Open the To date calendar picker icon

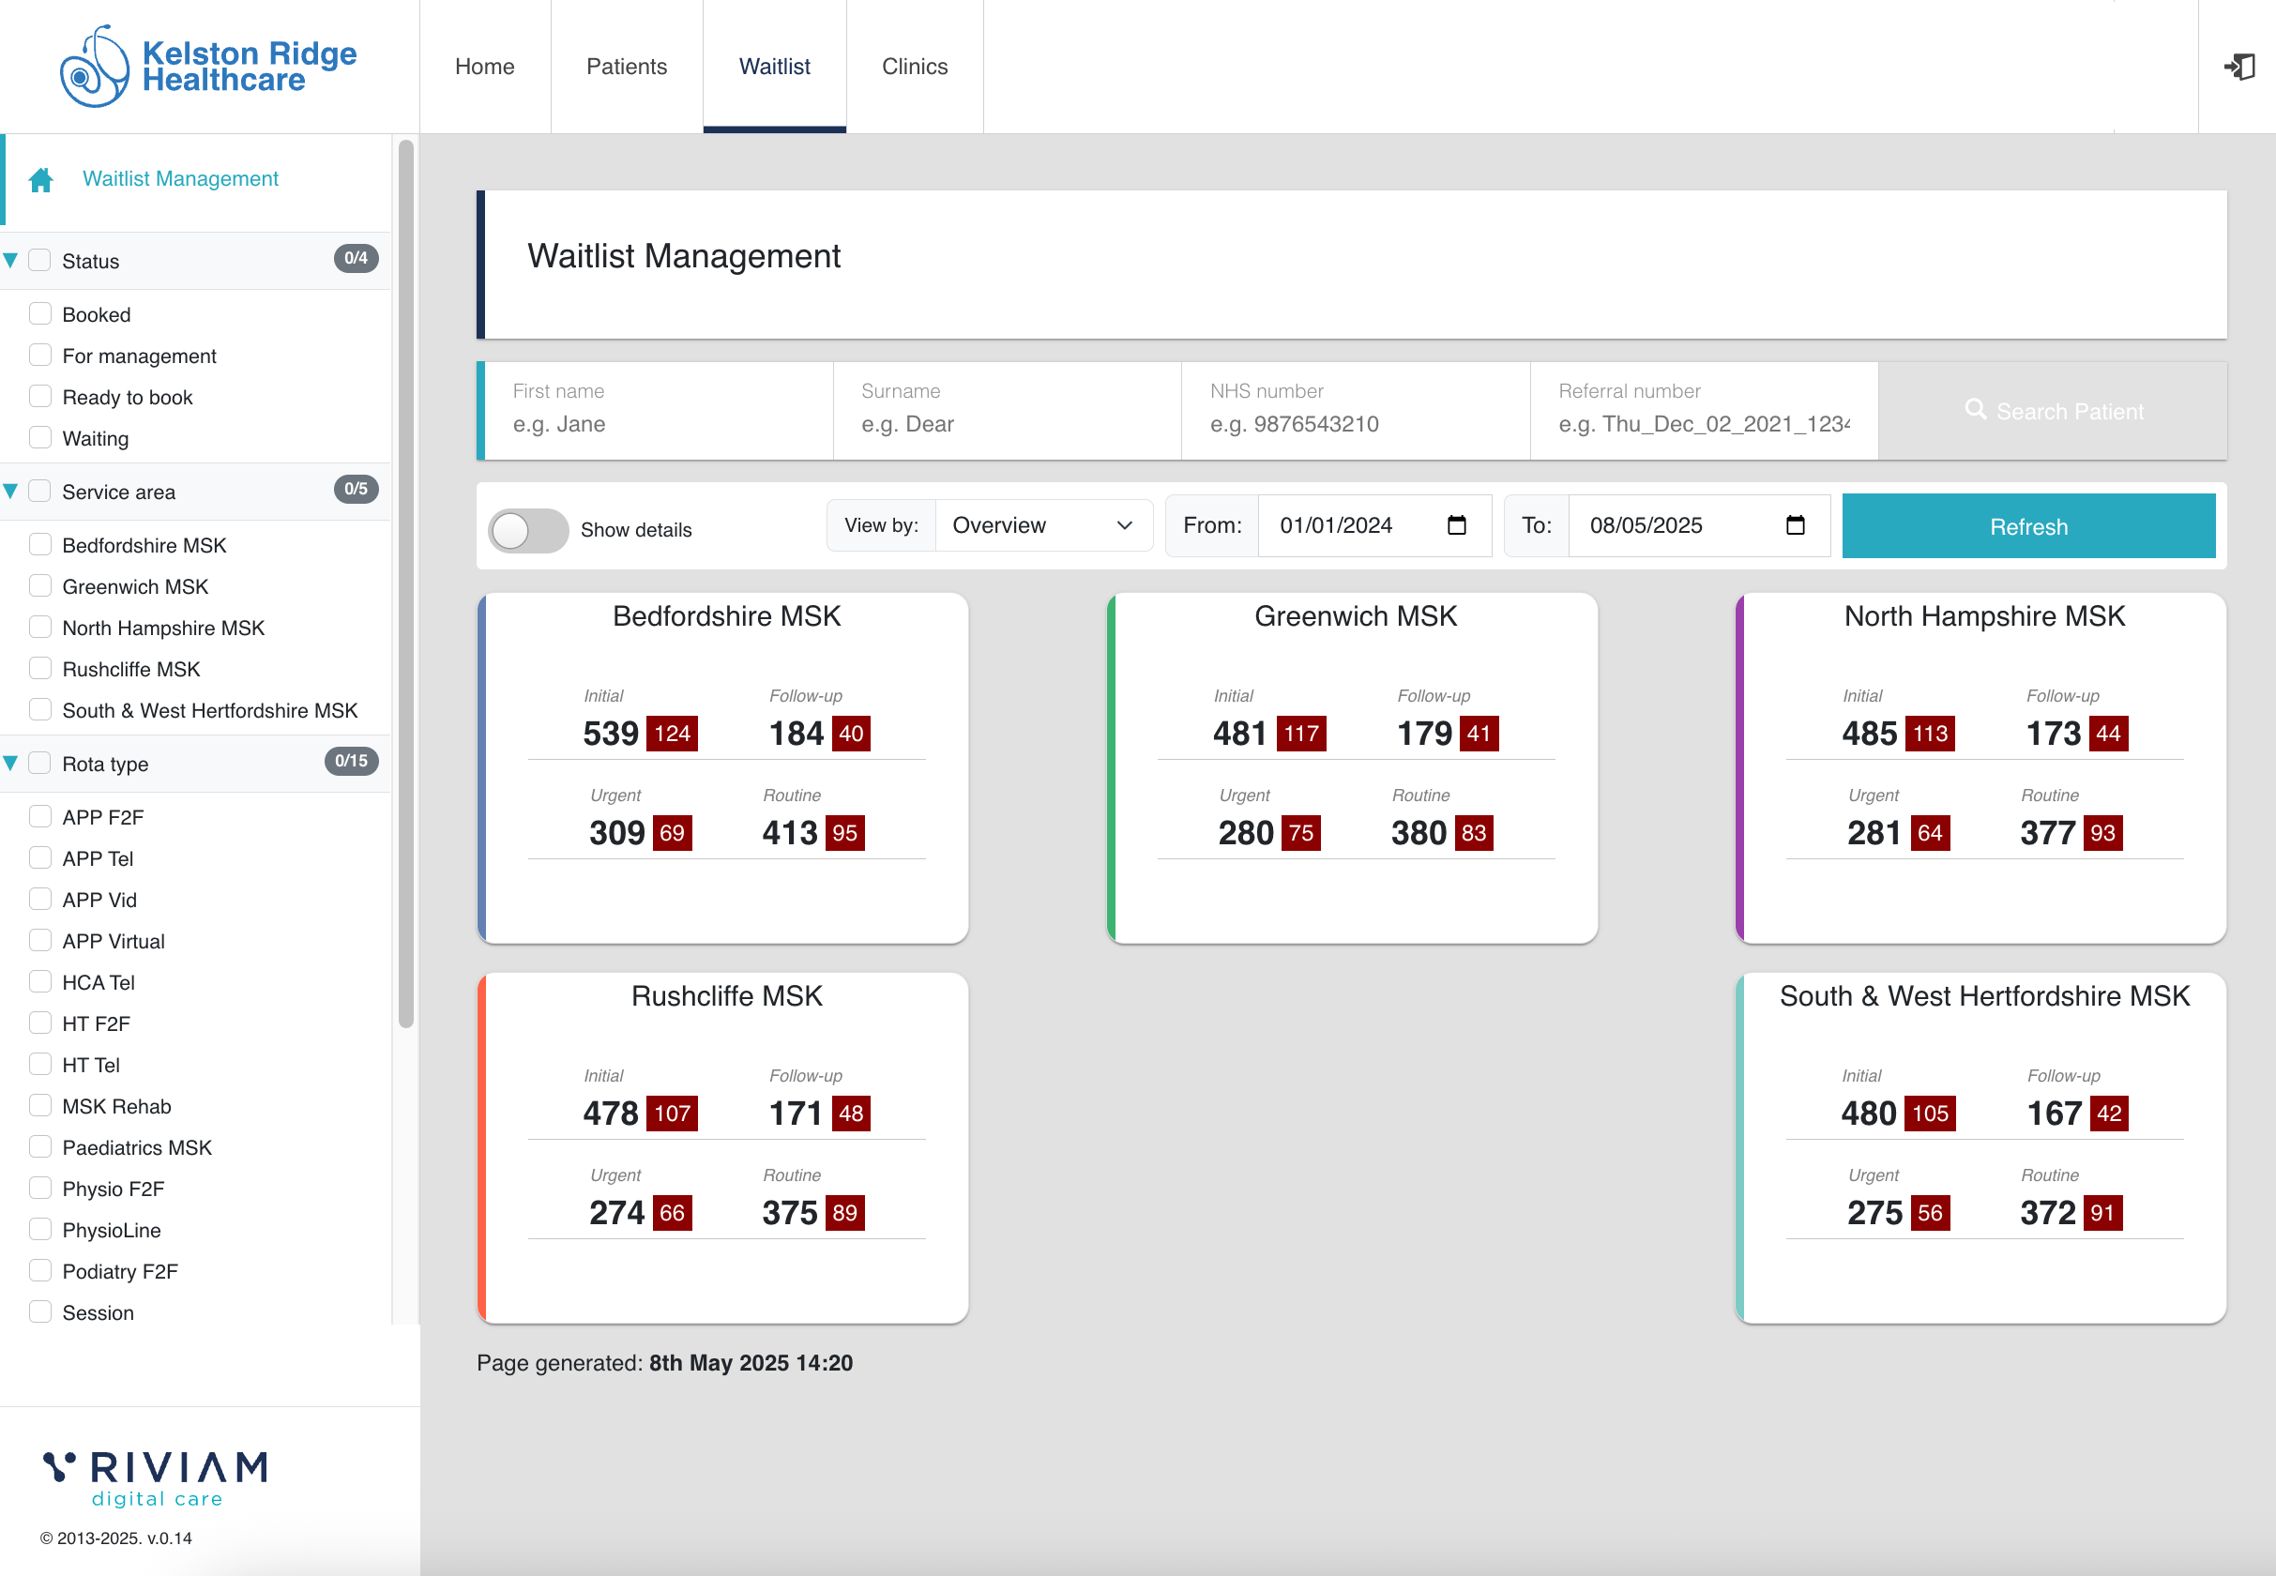1795,525
